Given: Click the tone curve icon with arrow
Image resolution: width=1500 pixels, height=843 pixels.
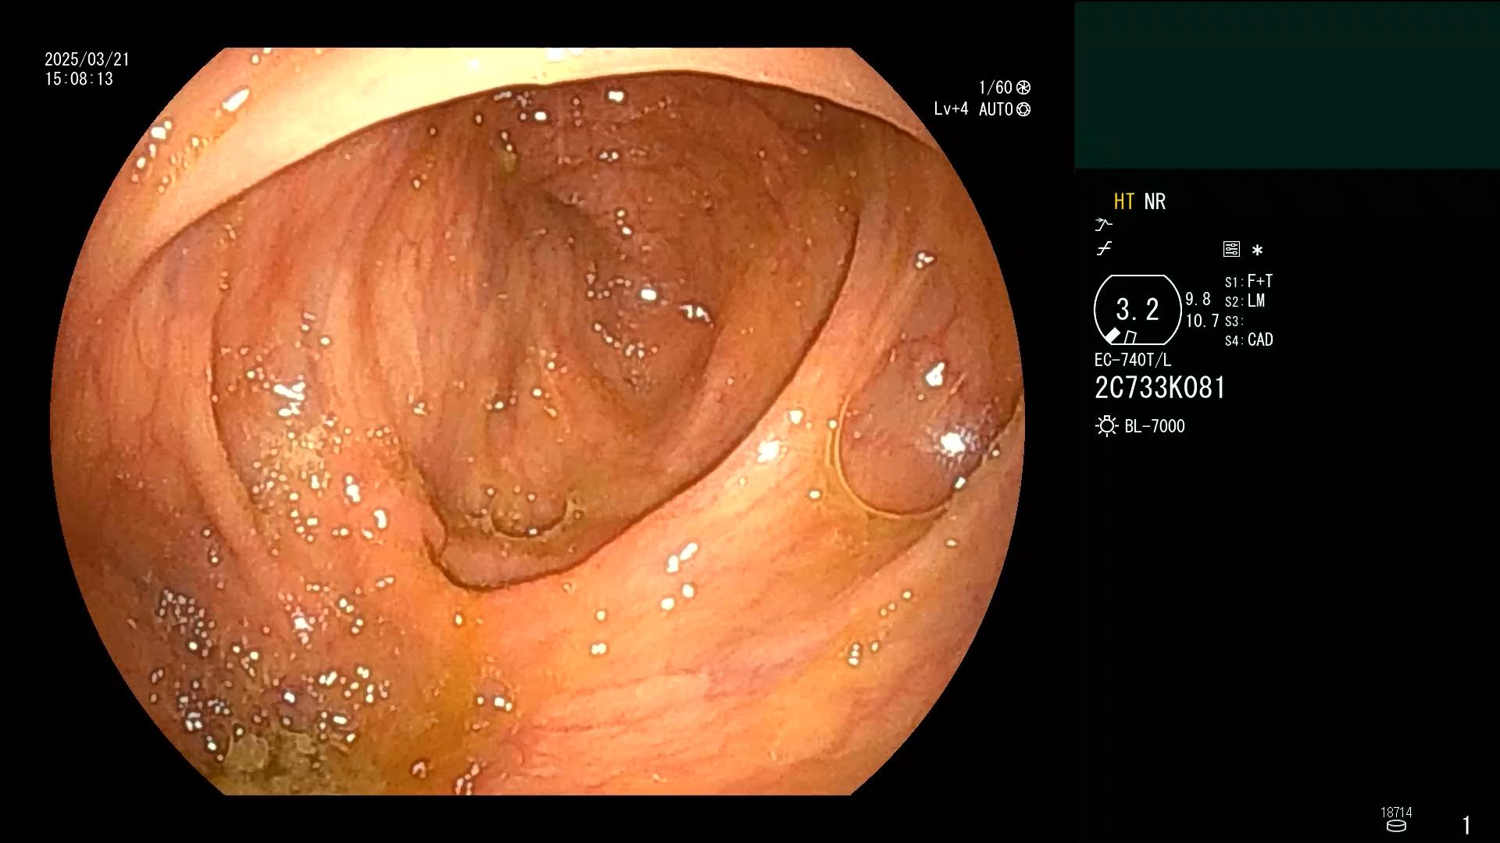Looking at the screenshot, I should pos(1103,225).
